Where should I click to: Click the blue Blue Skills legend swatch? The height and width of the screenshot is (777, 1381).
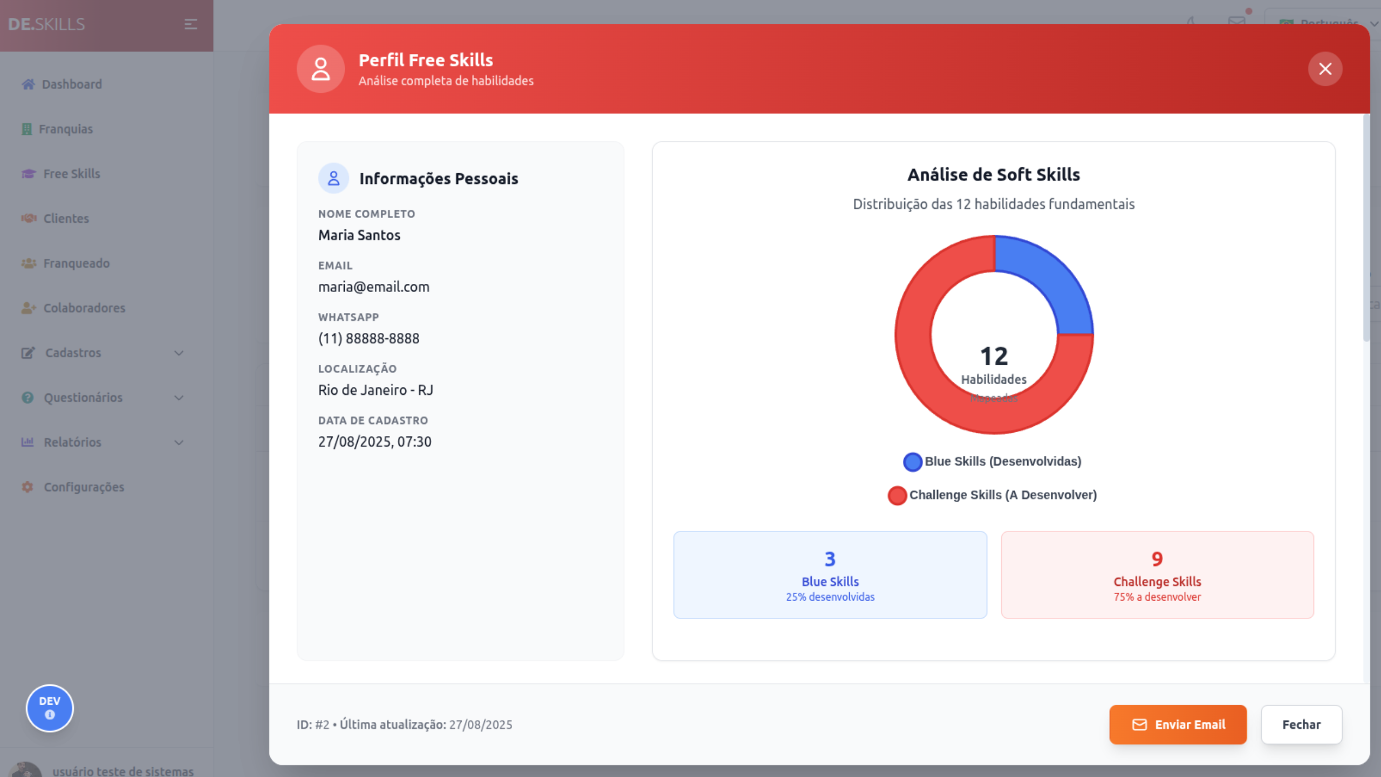(913, 462)
